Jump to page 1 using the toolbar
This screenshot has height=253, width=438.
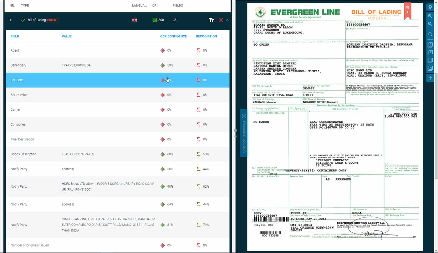[x=430, y=45]
